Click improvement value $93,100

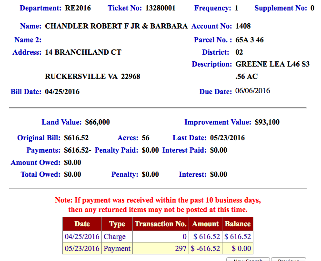pyautogui.click(x=267, y=122)
